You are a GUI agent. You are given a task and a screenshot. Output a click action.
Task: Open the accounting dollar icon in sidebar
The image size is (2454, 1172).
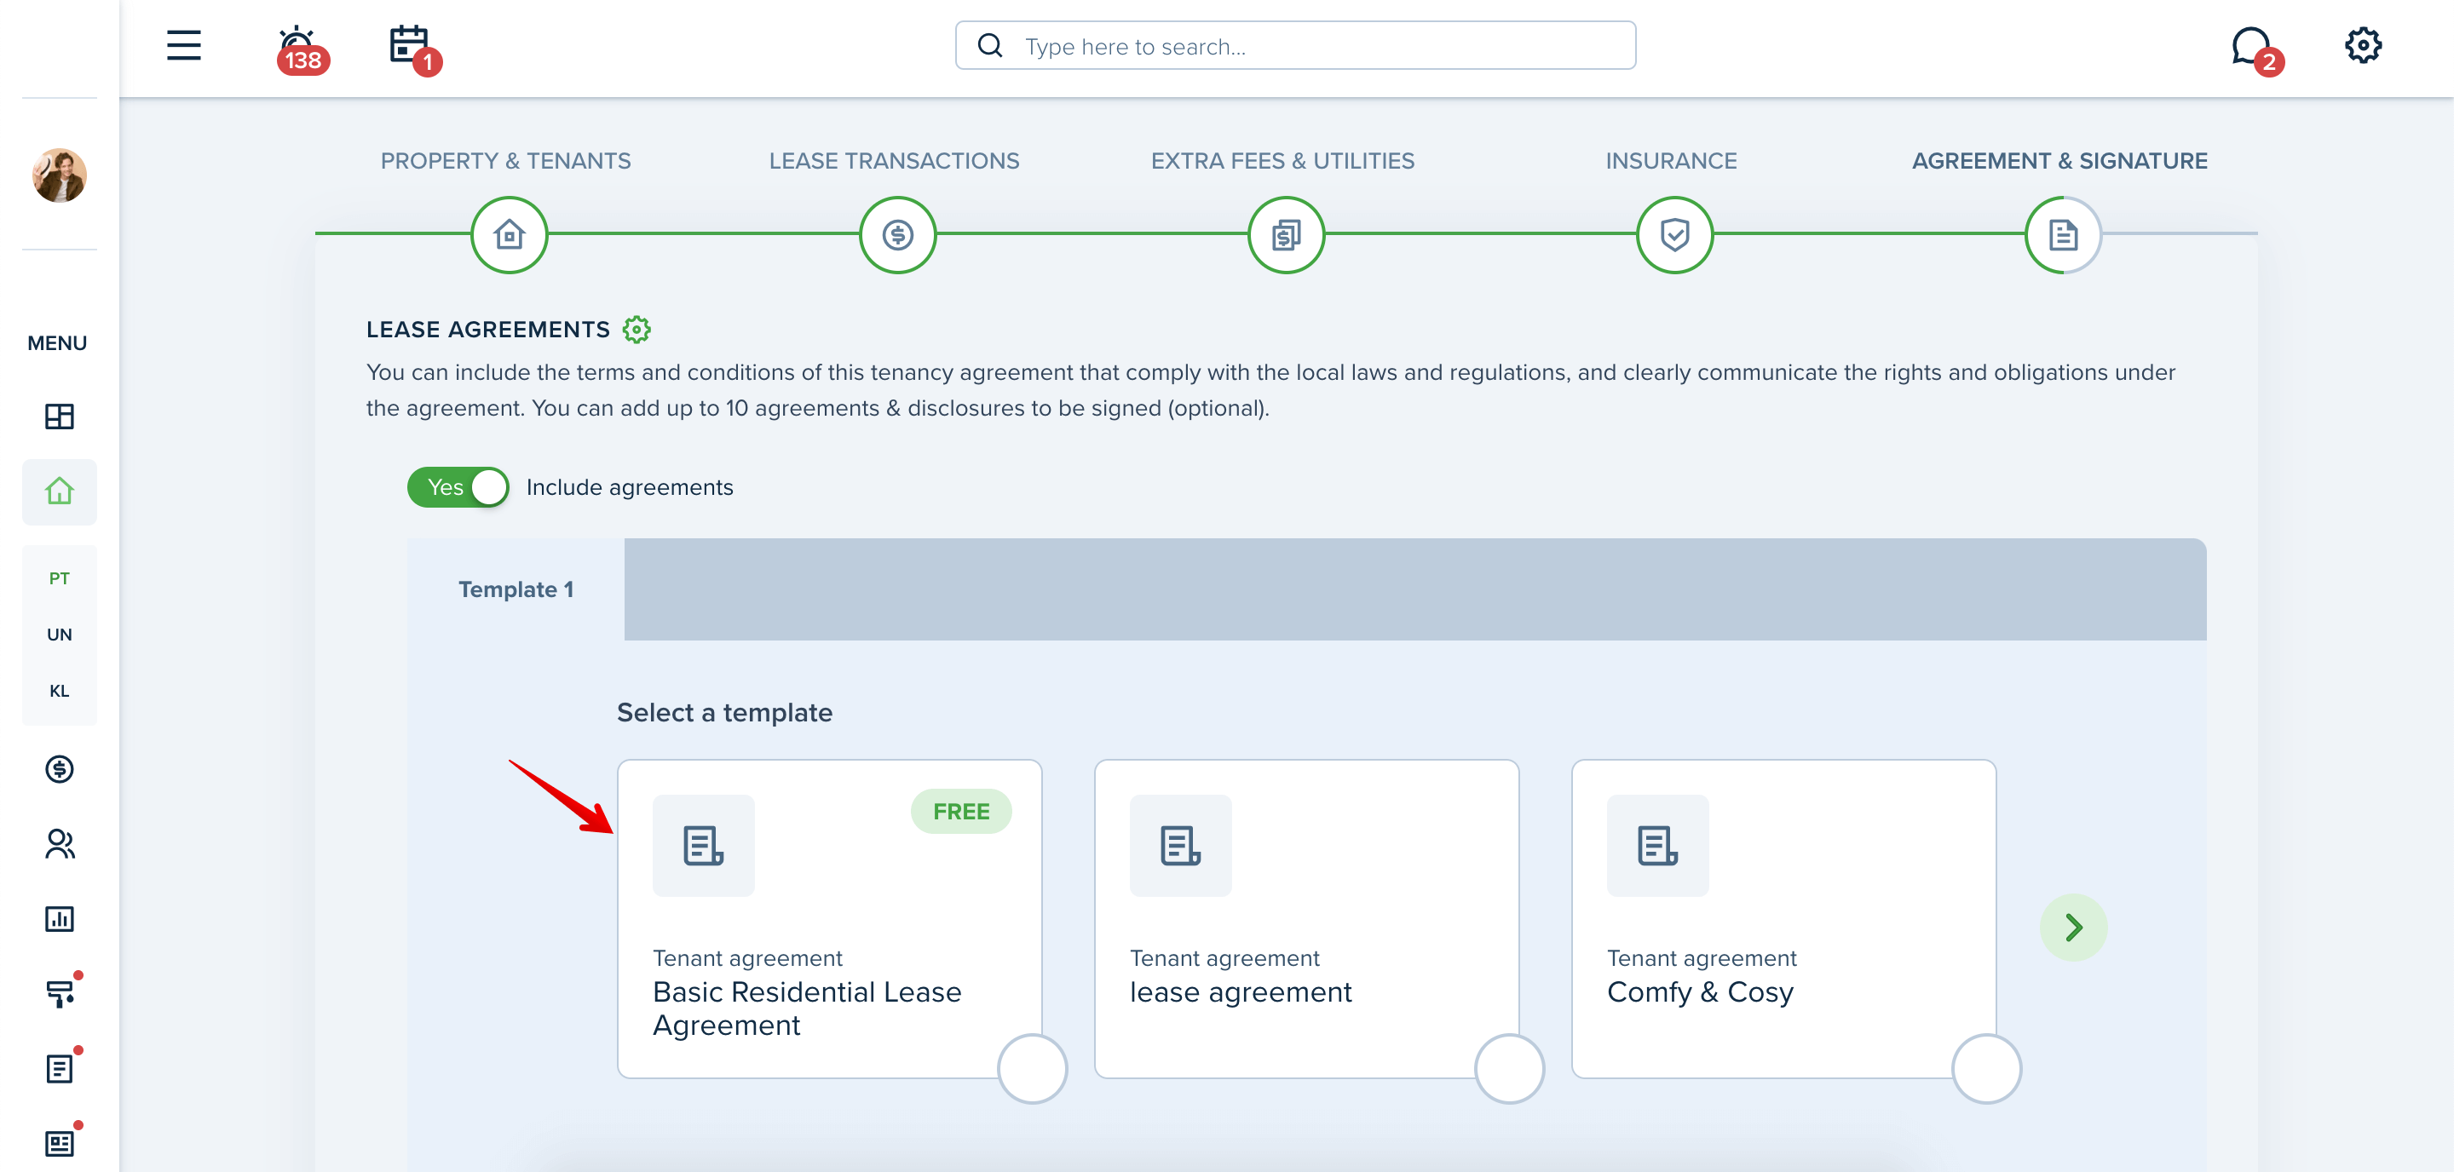coord(59,768)
